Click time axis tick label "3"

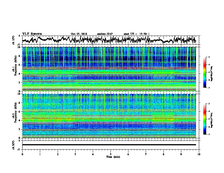75,154
